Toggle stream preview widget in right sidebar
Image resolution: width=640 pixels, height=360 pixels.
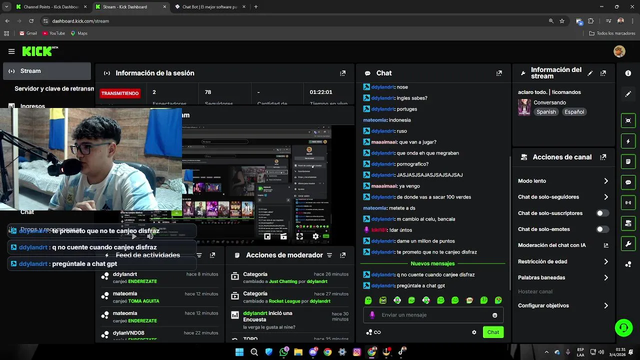point(628,120)
